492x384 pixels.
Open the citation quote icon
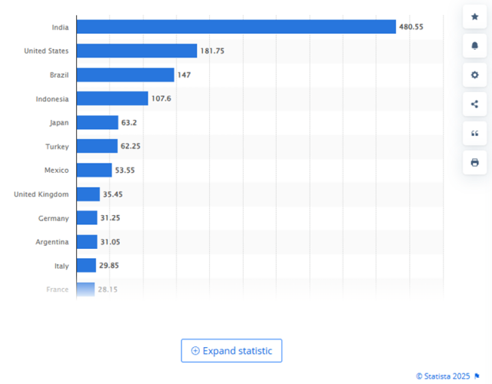click(x=474, y=133)
